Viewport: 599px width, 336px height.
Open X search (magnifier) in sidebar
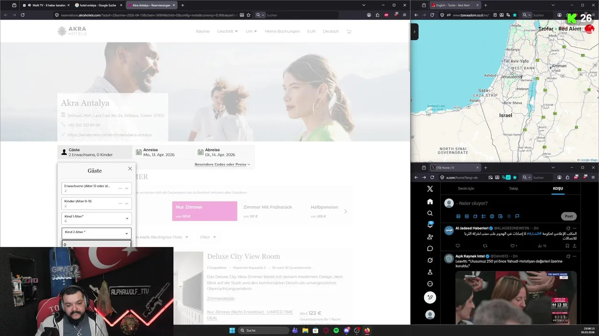(x=430, y=213)
